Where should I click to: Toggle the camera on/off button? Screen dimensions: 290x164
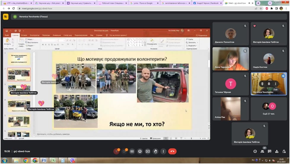(x=125, y=151)
